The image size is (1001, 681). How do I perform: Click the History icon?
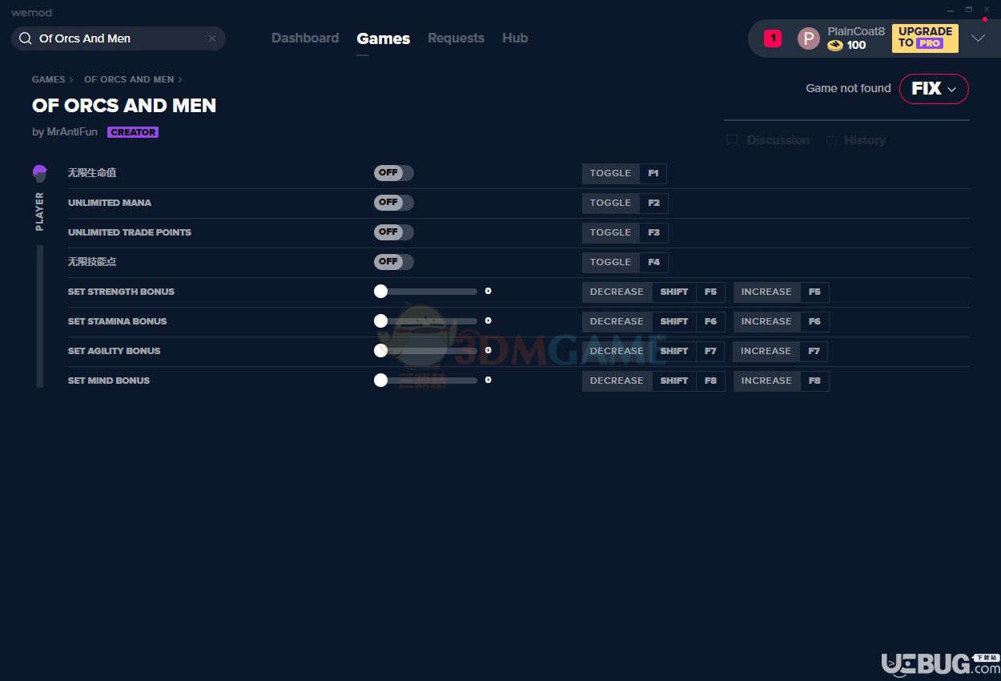[x=831, y=139]
